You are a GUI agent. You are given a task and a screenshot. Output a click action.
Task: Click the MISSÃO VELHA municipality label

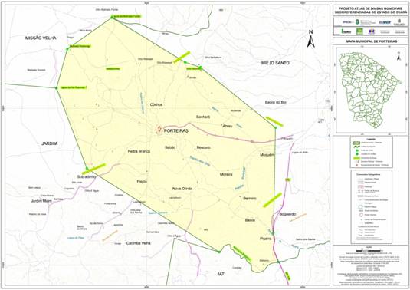[41, 38]
